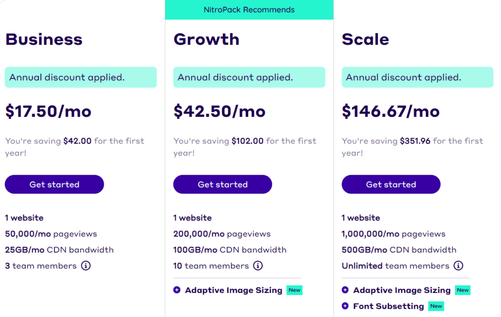Viewport: 501px width, 317px height.
Task: Click the $146.67/mo price
Action: pos(391,112)
